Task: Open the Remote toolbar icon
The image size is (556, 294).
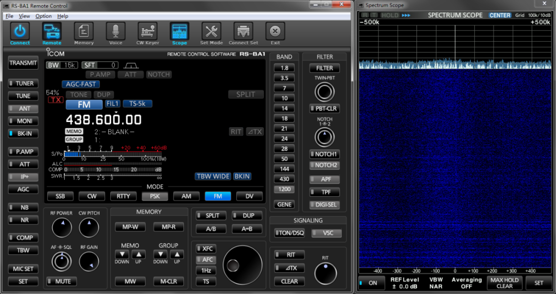Action: [52, 31]
